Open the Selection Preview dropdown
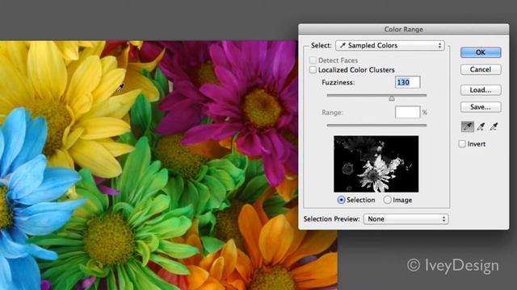This screenshot has width=517, height=290. [x=406, y=219]
